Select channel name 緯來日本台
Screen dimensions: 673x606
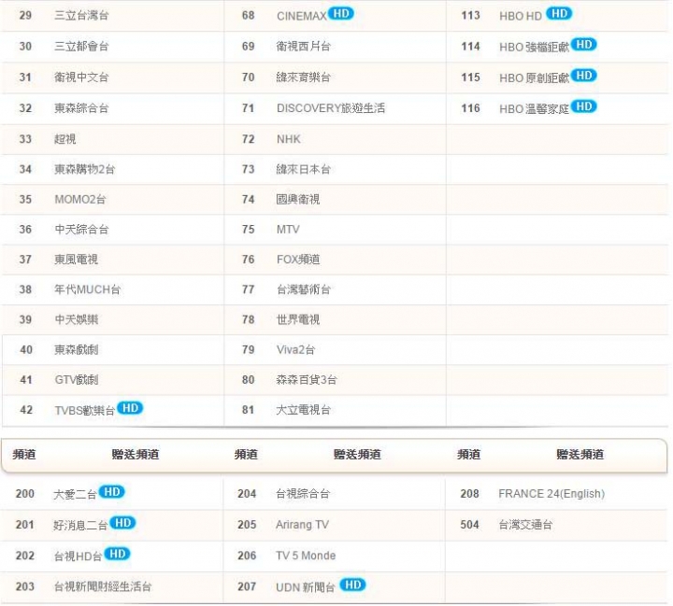tap(304, 169)
